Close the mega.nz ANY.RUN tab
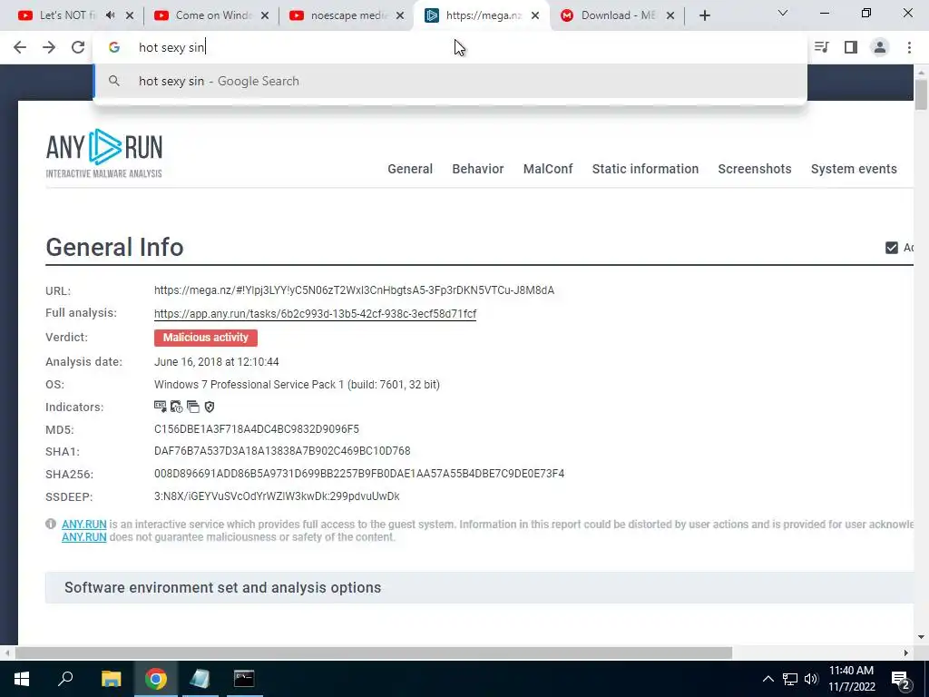 (535, 16)
